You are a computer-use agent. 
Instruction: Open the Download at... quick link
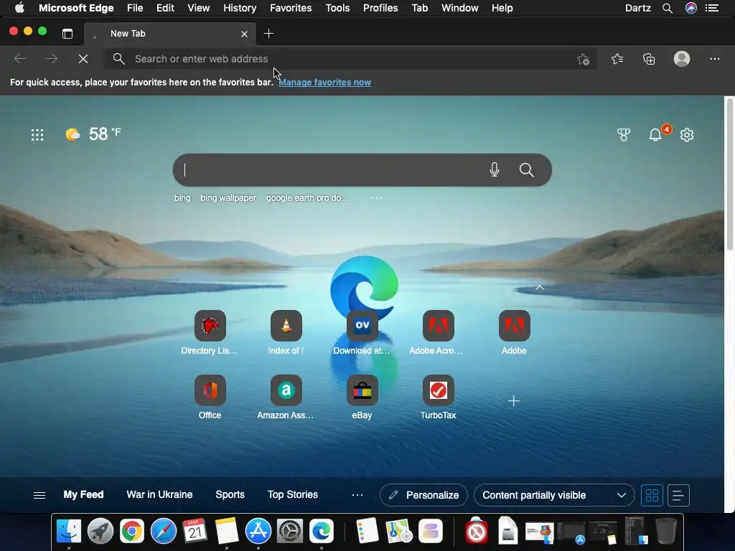pyautogui.click(x=362, y=332)
